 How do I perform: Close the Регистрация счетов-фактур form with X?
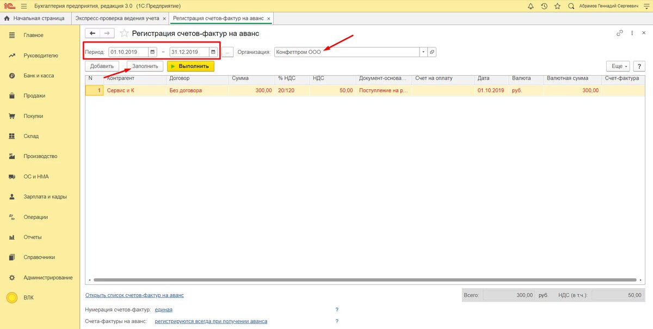(644, 33)
